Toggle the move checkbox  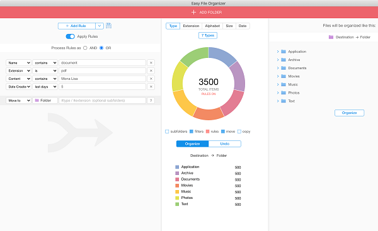pos(223,132)
